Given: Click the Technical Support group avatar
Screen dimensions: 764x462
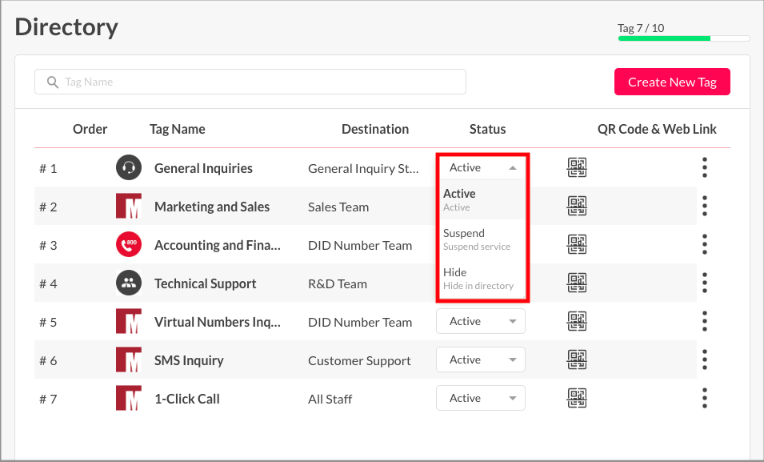Looking at the screenshot, I should coord(129,283).
